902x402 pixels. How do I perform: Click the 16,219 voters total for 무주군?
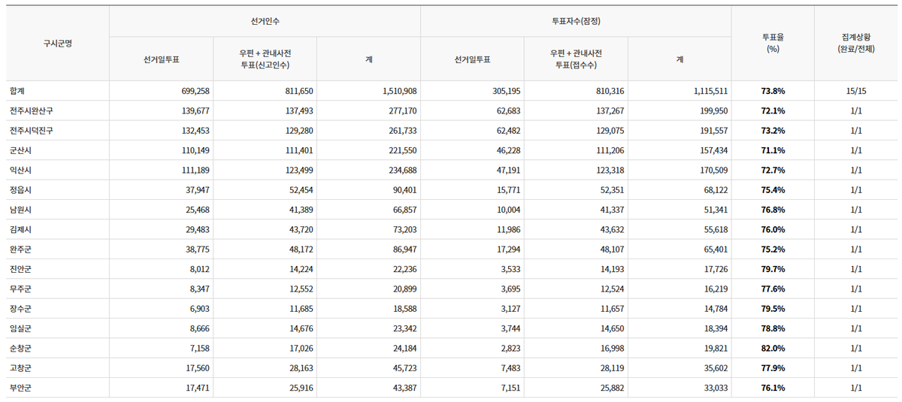714,289
